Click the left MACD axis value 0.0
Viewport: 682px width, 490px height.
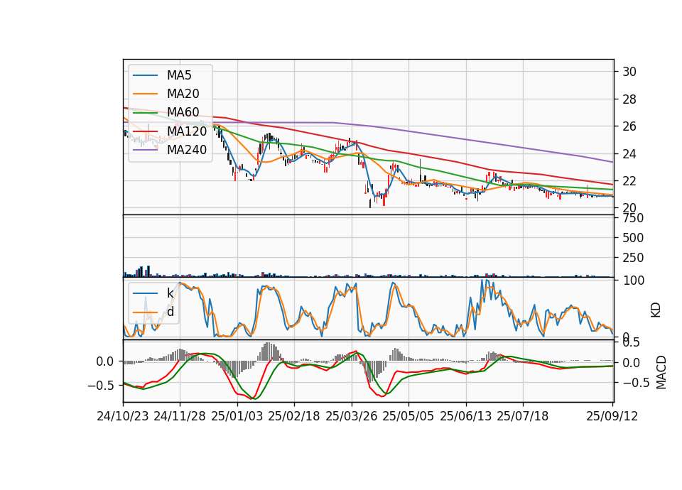coord(105,361)
